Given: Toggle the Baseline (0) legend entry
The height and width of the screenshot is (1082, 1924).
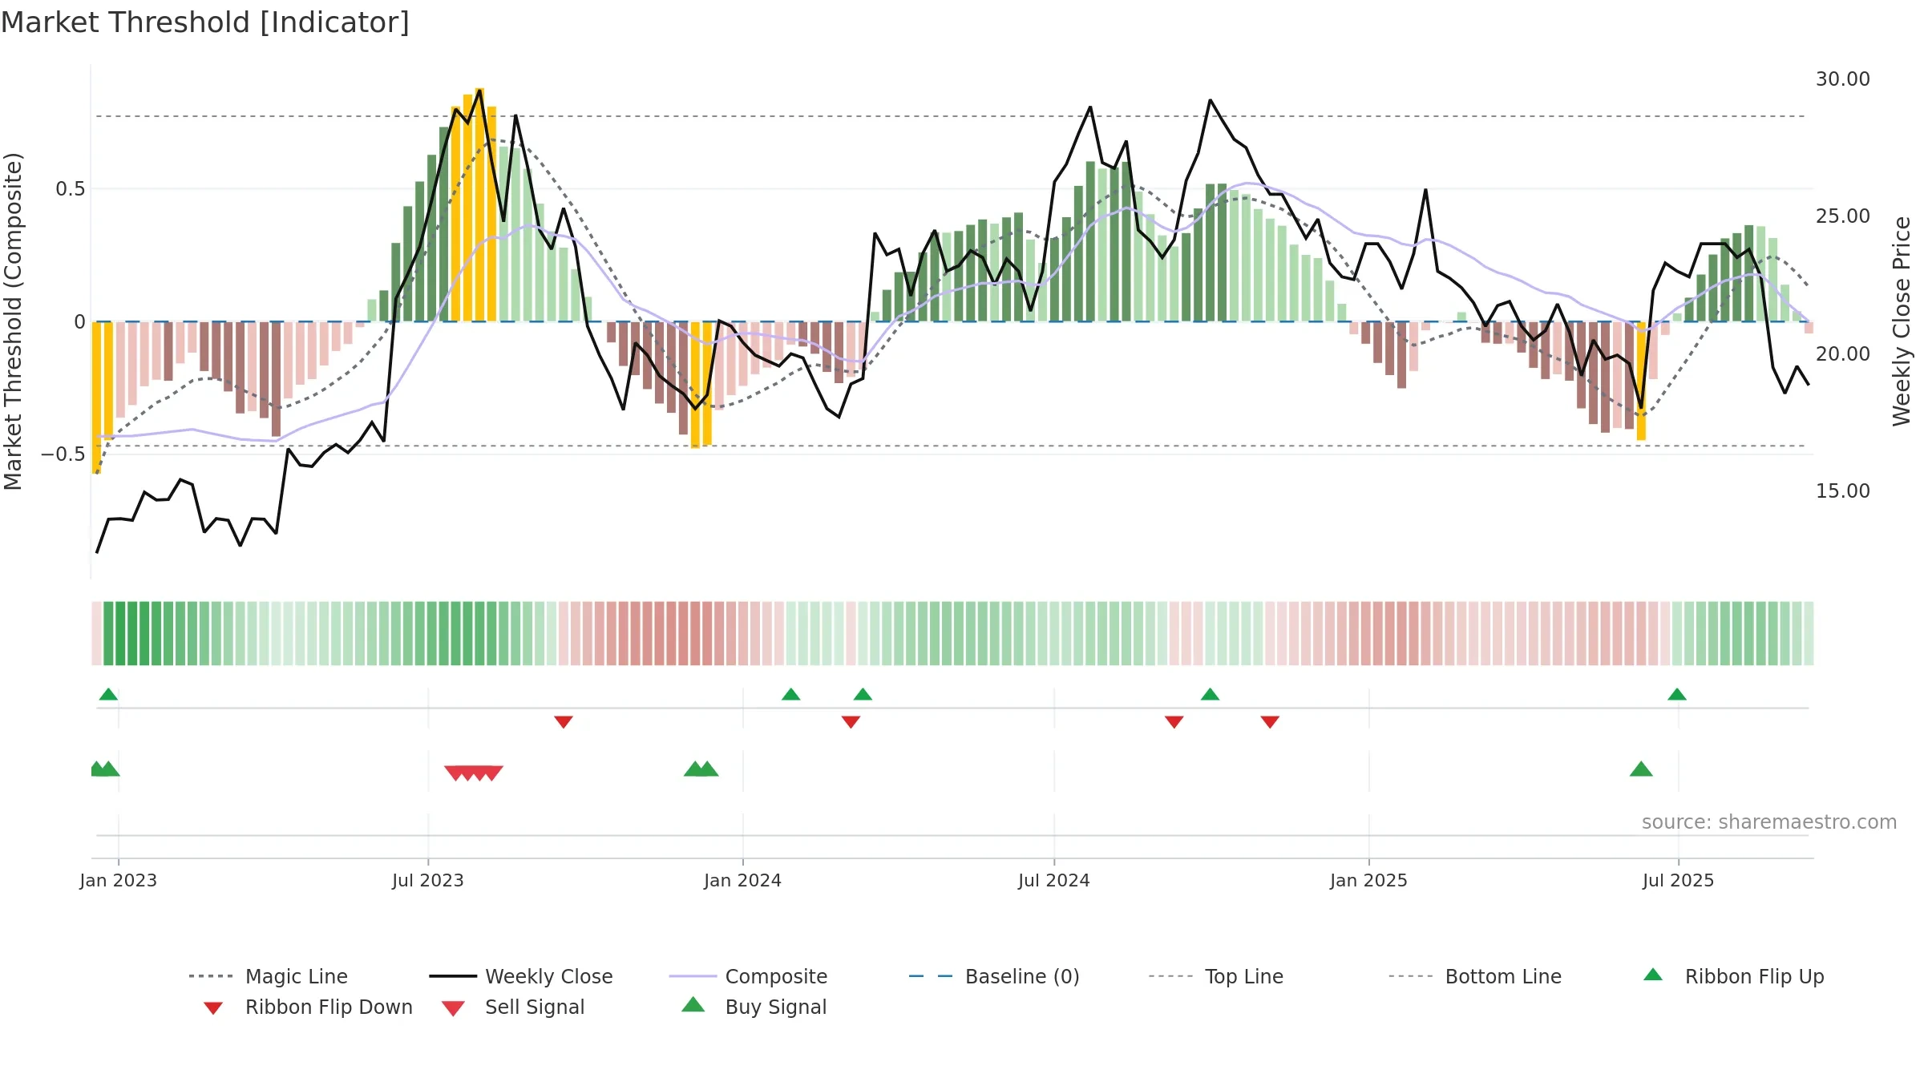Looking at the screenshot, I should pos(995,976).
